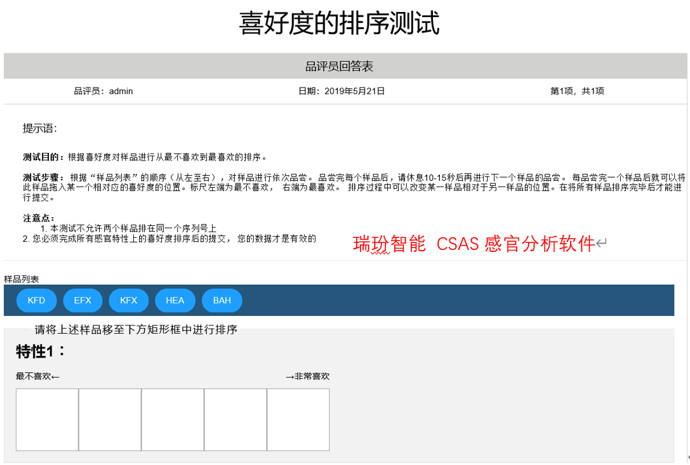Click the KFD sample pill

pyautogui.click(x=36, y=300)
